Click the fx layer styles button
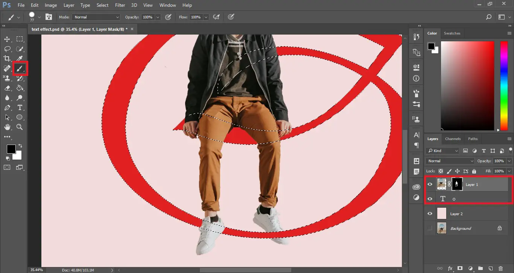This screenshot has height=273, width=514. pyautogui.click(x=450, y=268)
